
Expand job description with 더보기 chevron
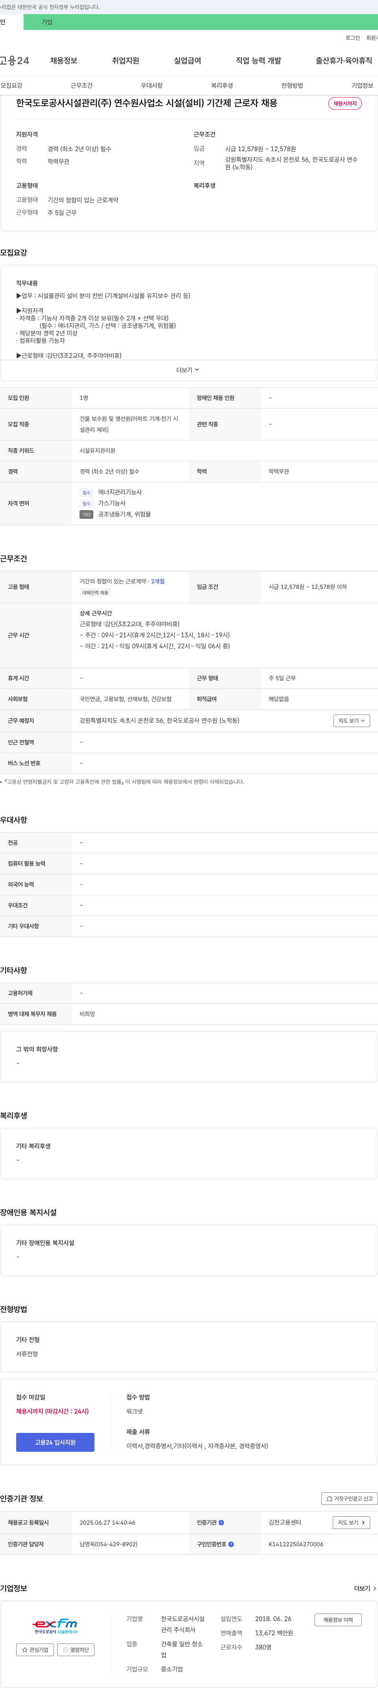(x=187, y=370)
